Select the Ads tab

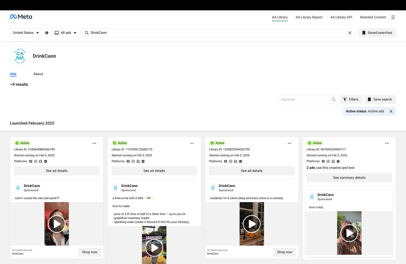(x=13, y=74)
